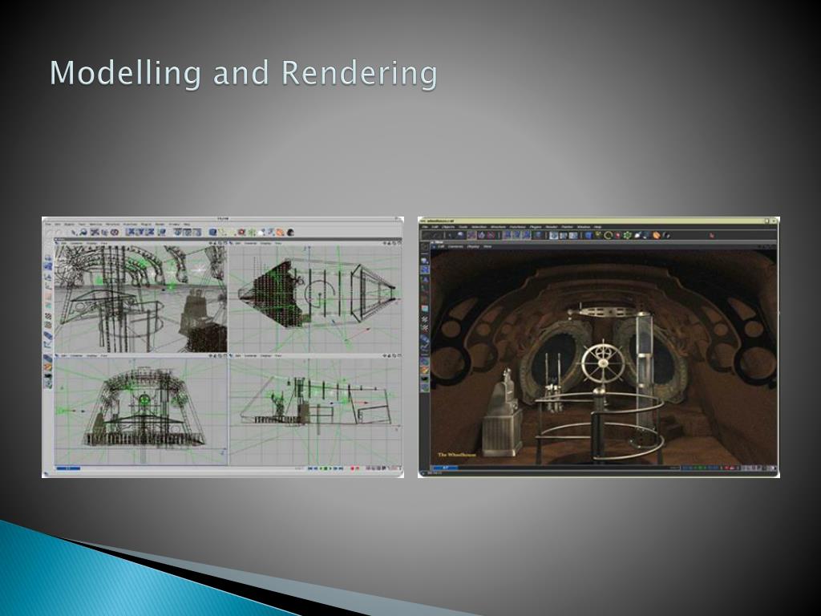
Task: Click the magnifier icon in the wireframe window toolbar
Action: [83, 232]
